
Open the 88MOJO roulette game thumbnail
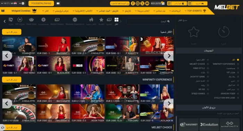[x=88, y=65]
